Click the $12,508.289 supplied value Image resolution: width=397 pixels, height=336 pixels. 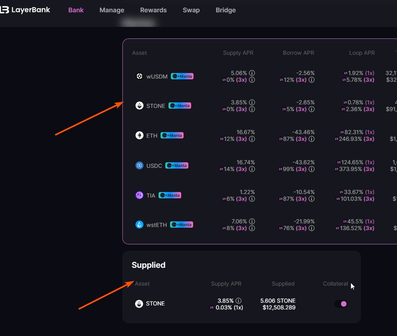[279, 307]
